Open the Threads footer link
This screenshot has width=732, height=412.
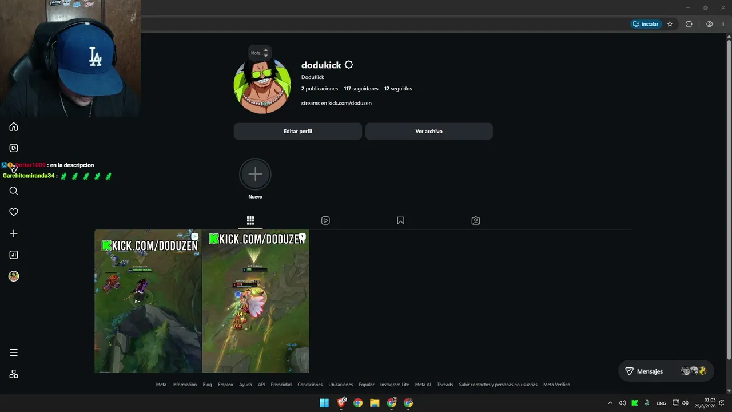tap(445, 385)
